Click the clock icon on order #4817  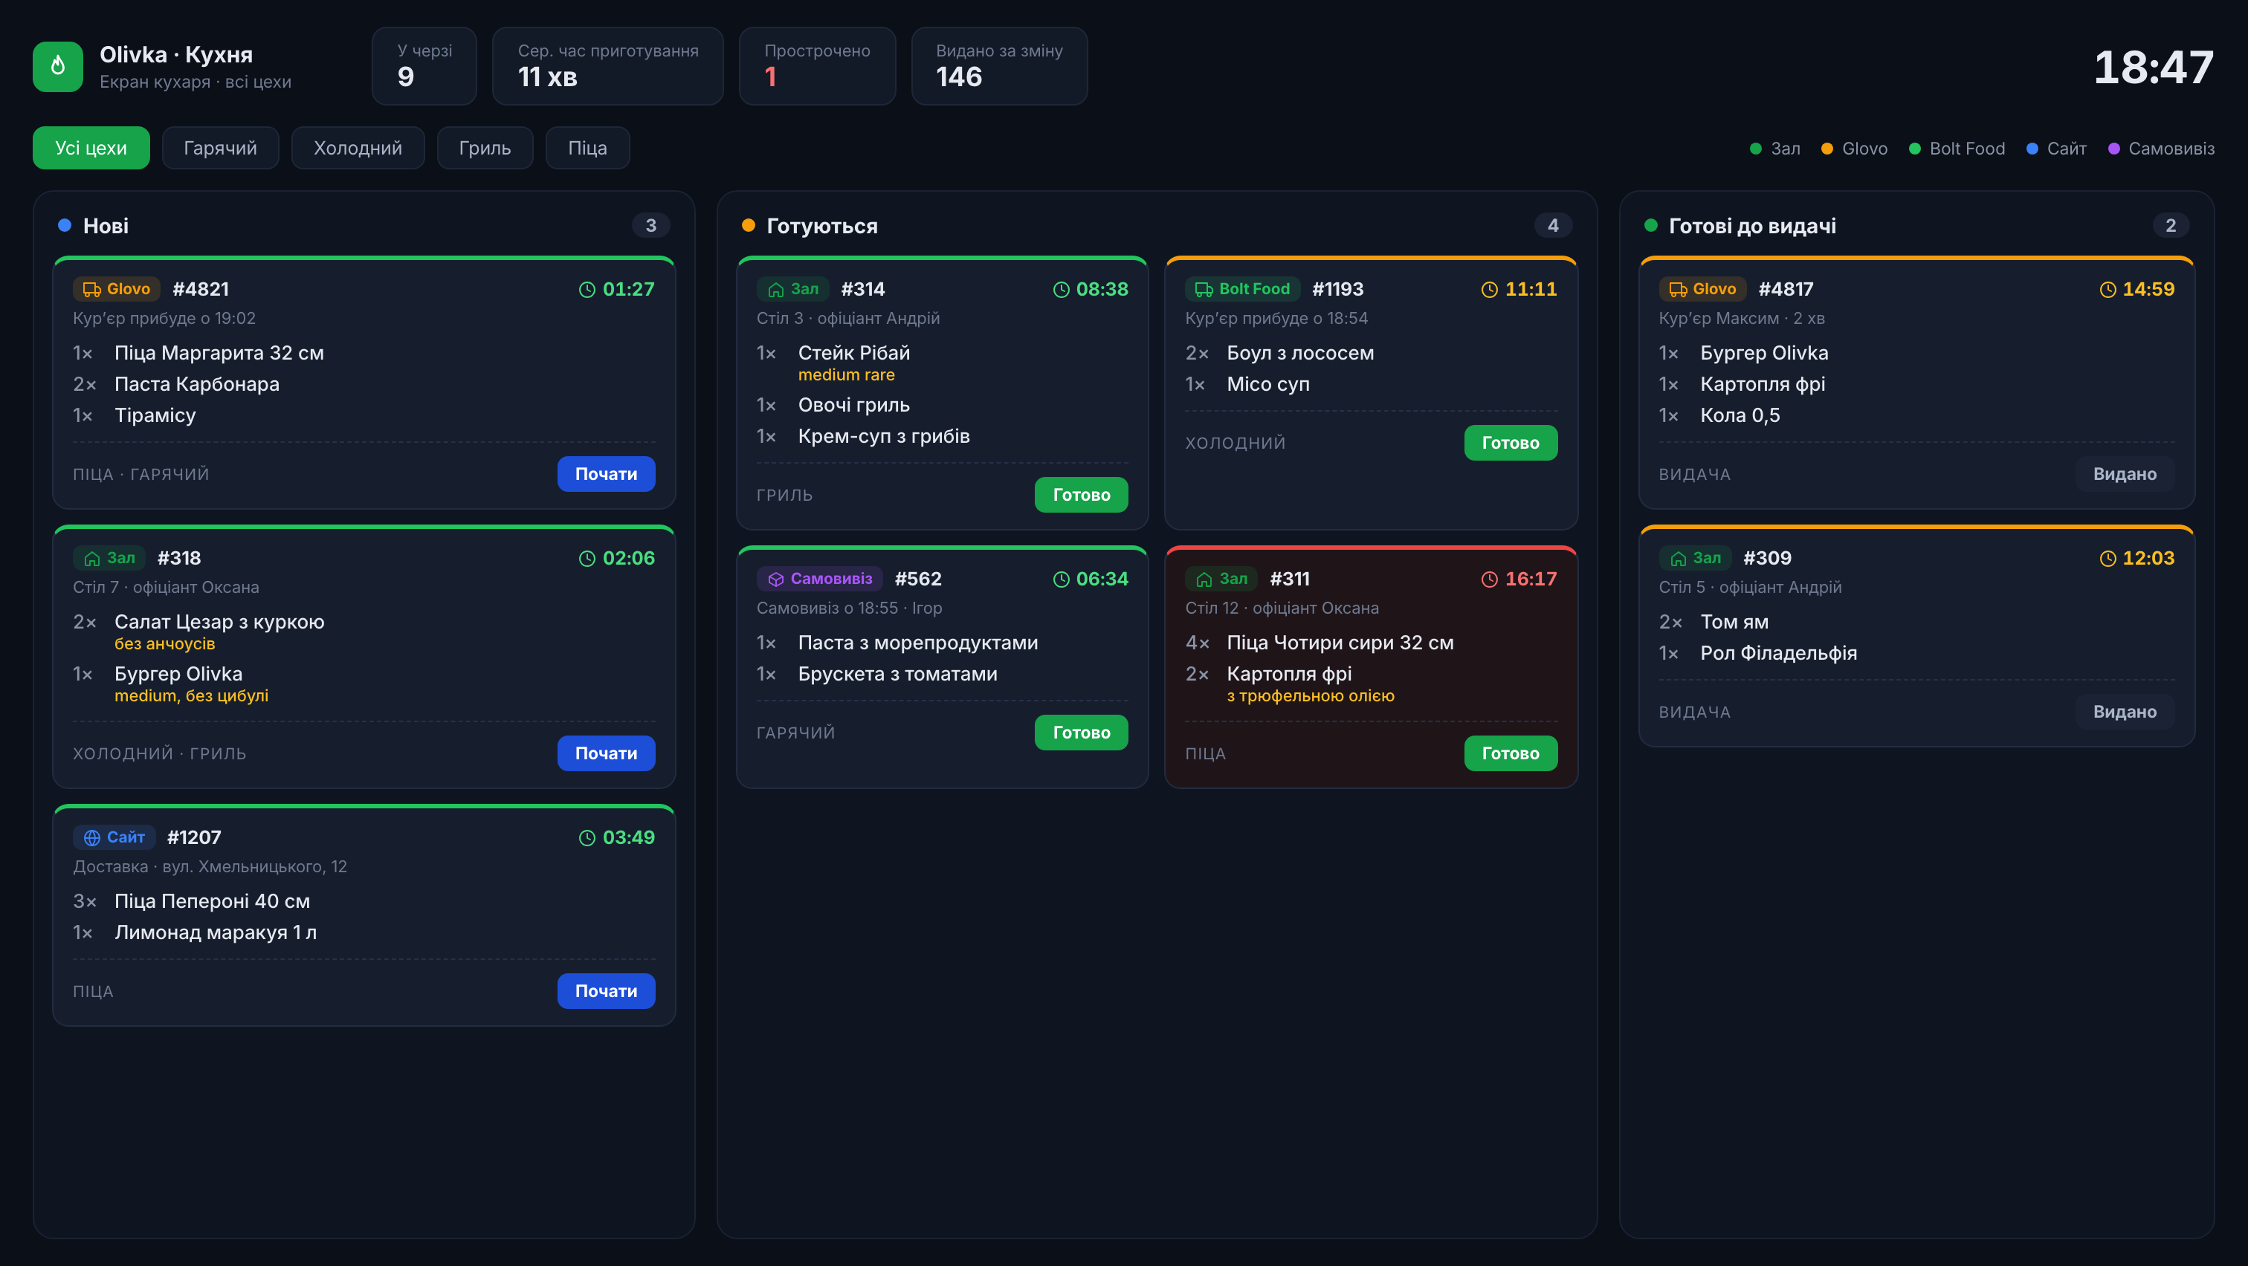tap(2107, 290)
